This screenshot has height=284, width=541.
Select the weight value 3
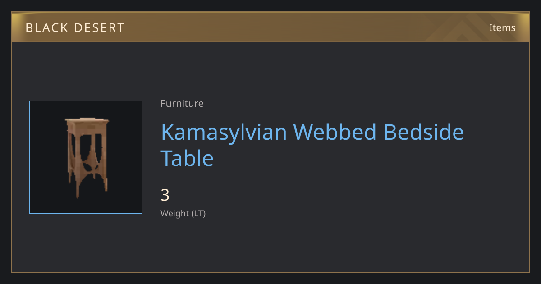click(165, 195)
